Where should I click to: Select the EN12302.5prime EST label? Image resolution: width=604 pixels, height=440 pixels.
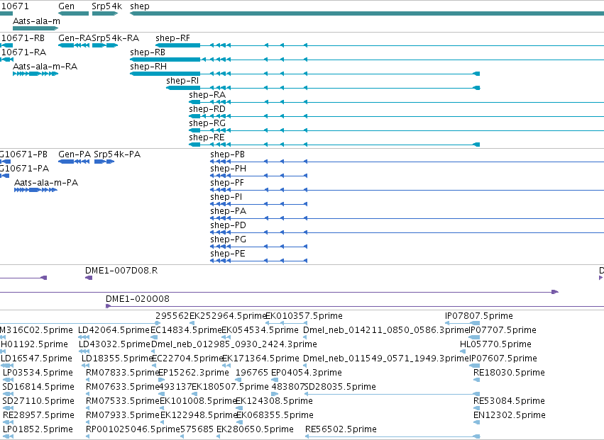pos(509,415)
